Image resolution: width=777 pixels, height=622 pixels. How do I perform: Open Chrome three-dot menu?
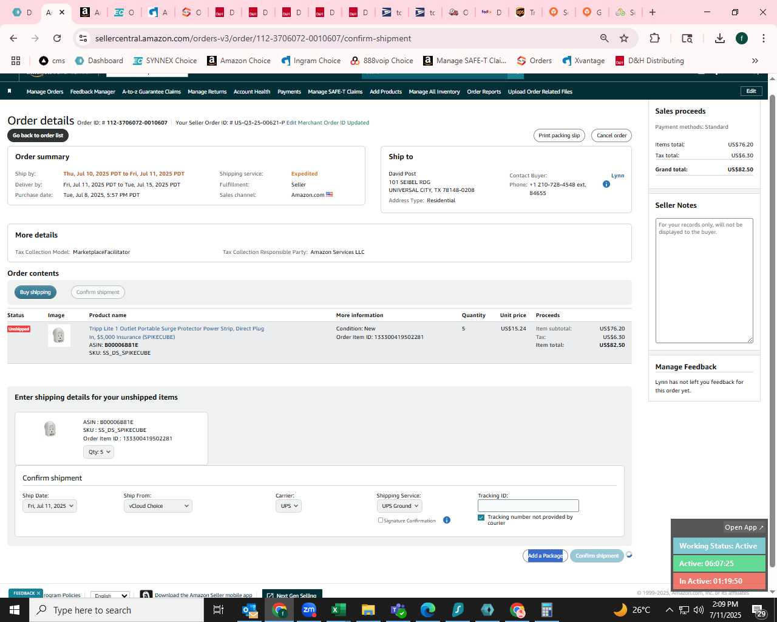[763, 38]
